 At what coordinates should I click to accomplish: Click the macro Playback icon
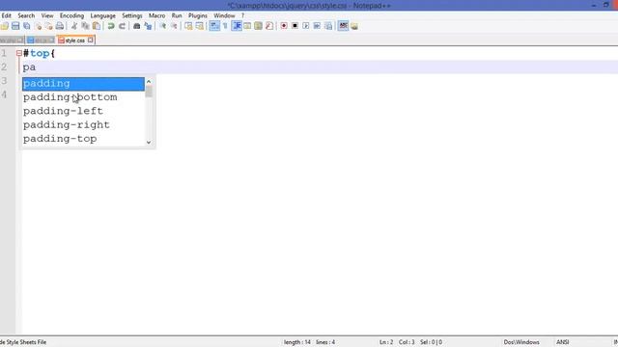pyautogui.click(x=306, y=26)
